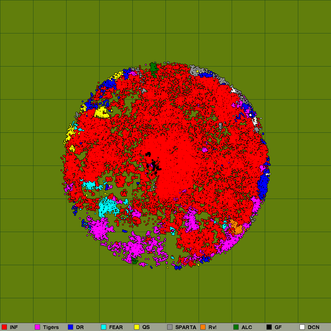The image size is (331, 331).
Task: Select the Tigers legend label
Action: click(51, 327)
